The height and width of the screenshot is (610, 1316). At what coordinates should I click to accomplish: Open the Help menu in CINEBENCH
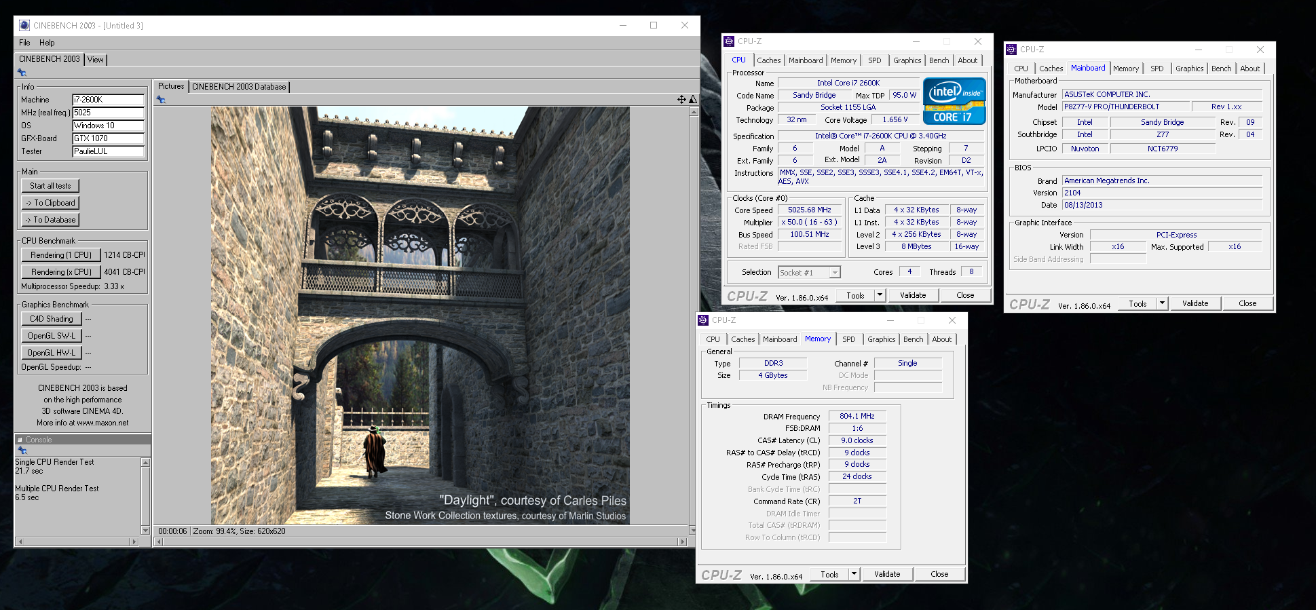[x=47, y=43]
